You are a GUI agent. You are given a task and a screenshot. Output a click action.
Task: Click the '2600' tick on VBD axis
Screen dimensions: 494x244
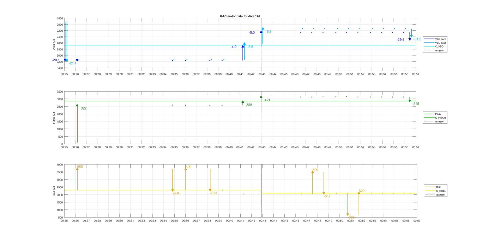(60, 43)
